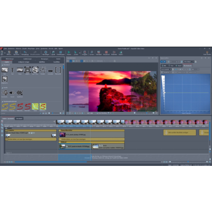Image resolution: width=212 pixels, height=212 pixels.
Task: Select the speaker Sound object icon
Action: 12,93
